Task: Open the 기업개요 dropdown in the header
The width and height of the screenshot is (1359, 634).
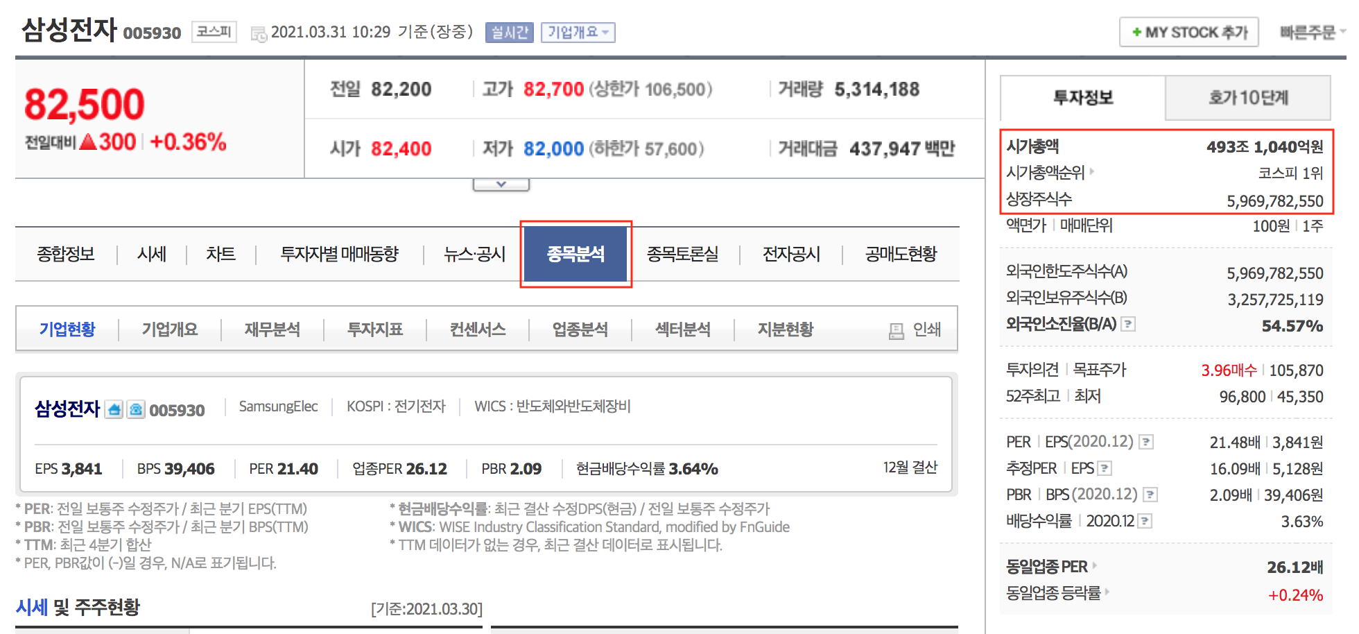Action: click(578, 32)
